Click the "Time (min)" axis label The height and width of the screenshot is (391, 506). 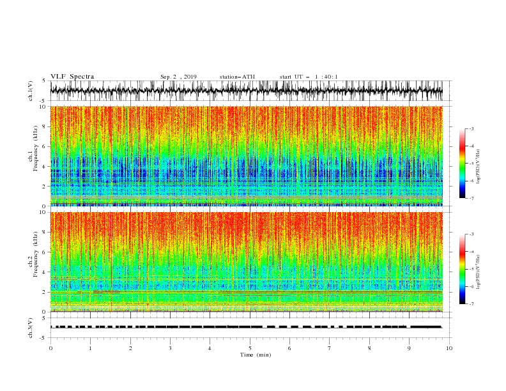click(256, 355)
